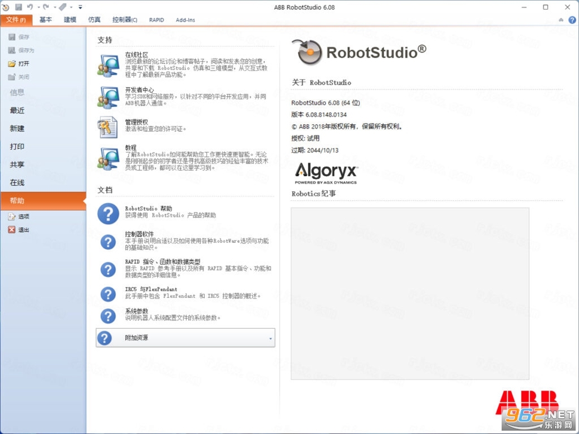This screenshot has height=434, width=579.
Task: Click the 授权: 试用 license text
Action: point(306,139)
